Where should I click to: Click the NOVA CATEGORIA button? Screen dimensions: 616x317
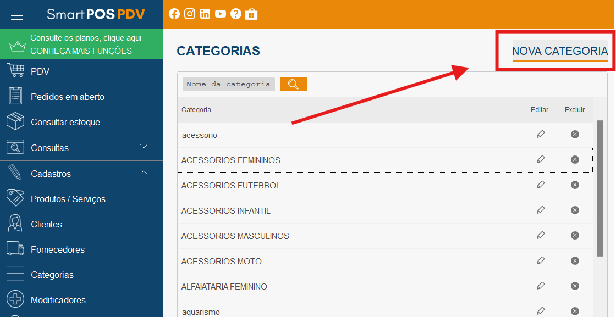pos(560,51)
